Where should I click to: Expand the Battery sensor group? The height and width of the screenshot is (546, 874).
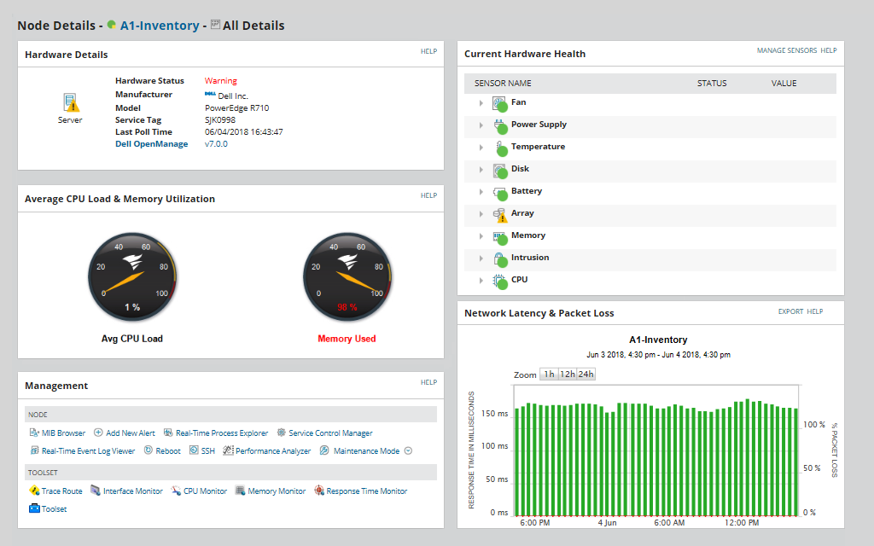(481, 191)
